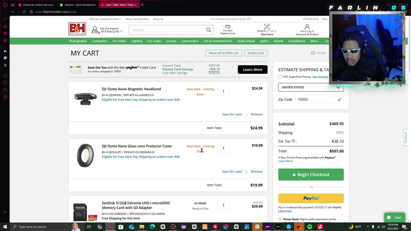Click Move all to Wish List button
Screen dimensions: 411x231
click(223, 53)
